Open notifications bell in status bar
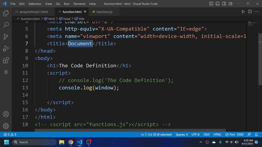 click(x=256, y=134)
